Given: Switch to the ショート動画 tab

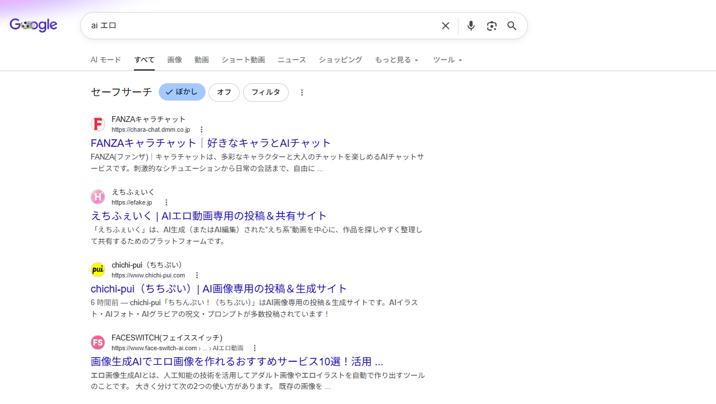Looking at the screenshot, I should [x=243, y=60].
